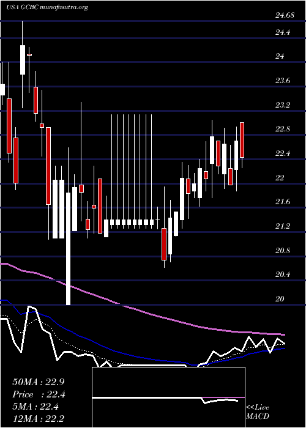Select the 20 price axis label

click(280, 299)
